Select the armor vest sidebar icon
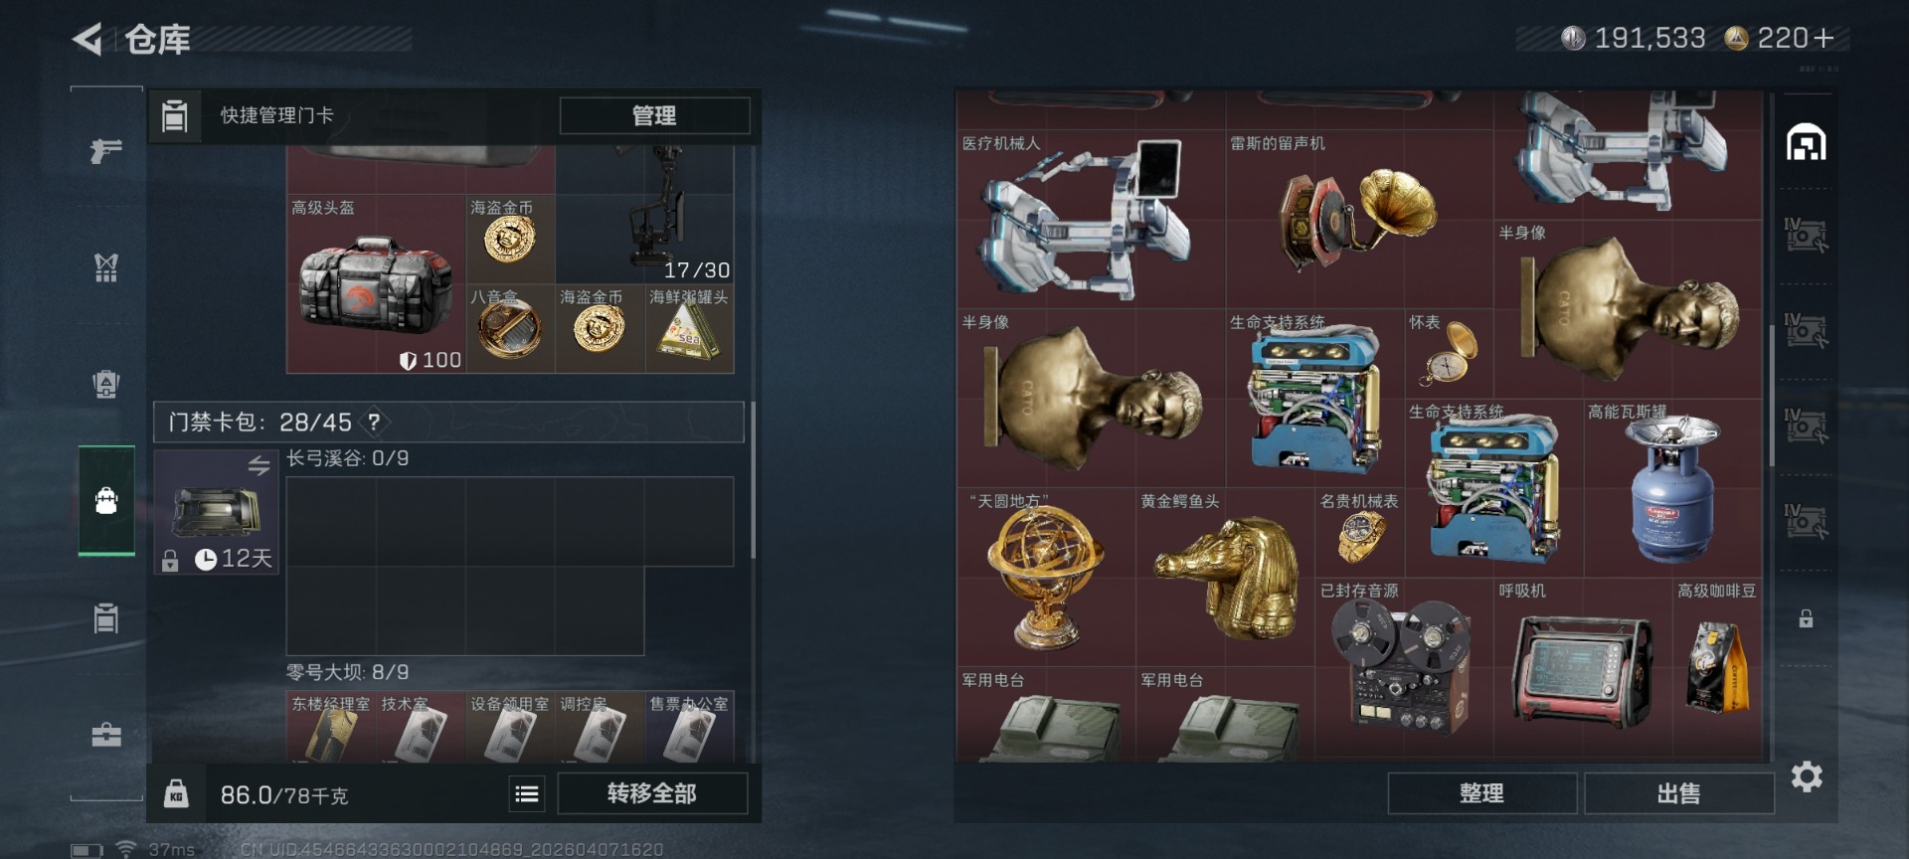Screen dimensions: 1909x859 (106, 266)
